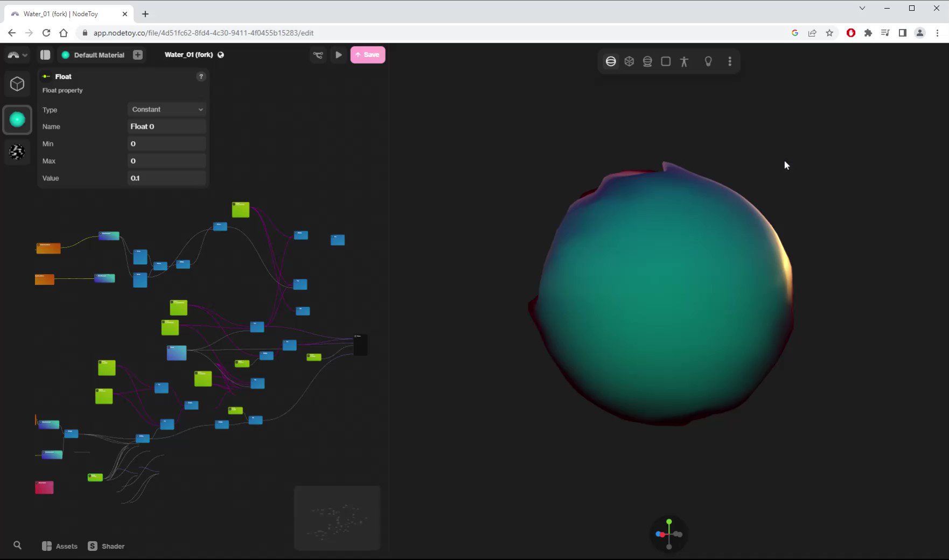Toggle the humanoid figure preview mode

(684, 61)
